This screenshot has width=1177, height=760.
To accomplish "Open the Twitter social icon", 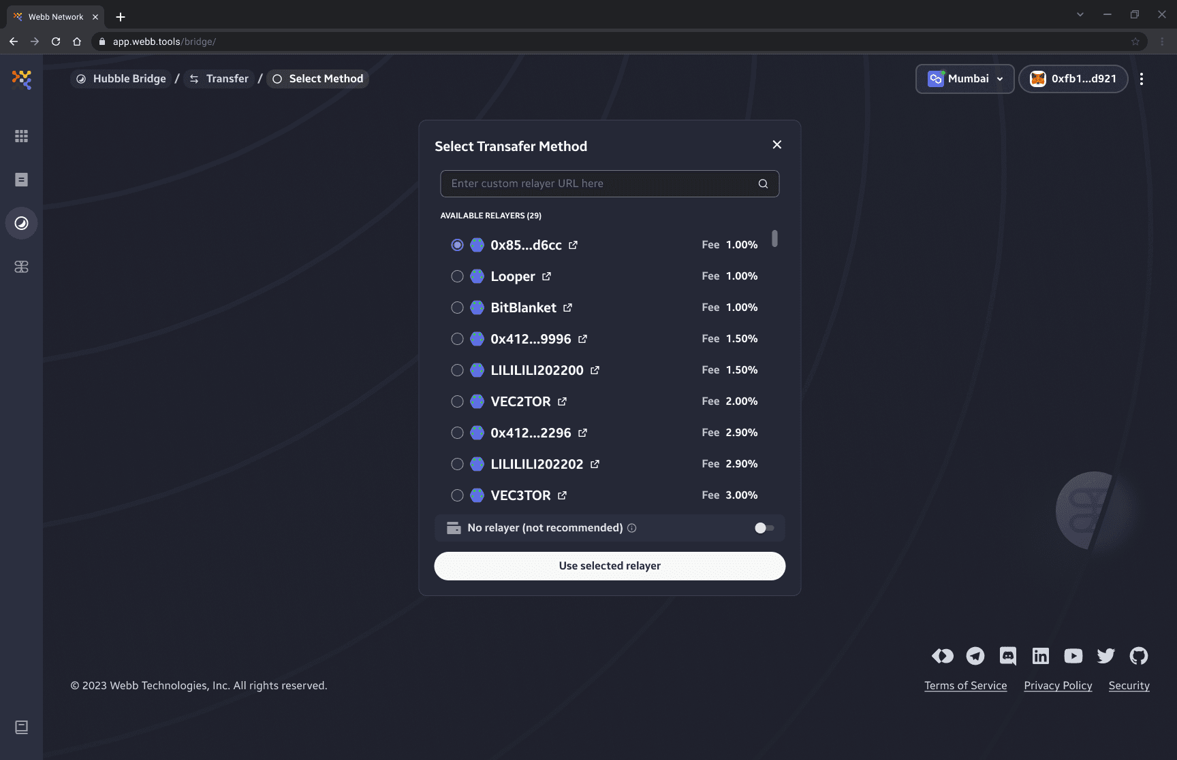I will click(x=1106, y=656).
